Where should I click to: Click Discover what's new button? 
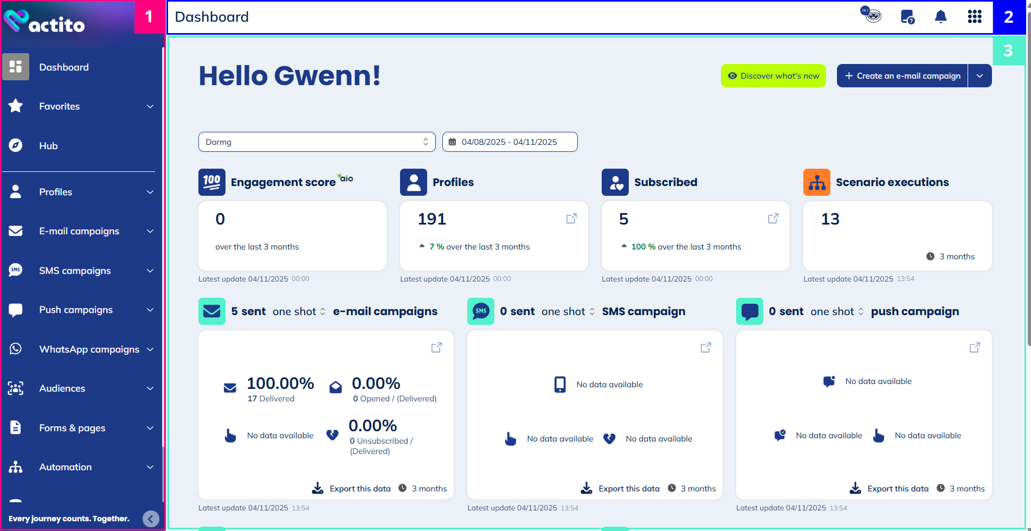pyautogui.click(x=773, y=76)
